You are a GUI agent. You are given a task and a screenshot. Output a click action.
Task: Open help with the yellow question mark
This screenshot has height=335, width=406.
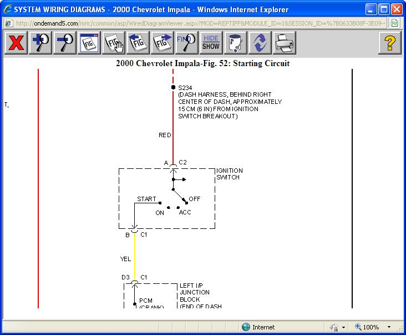(390, 43)
